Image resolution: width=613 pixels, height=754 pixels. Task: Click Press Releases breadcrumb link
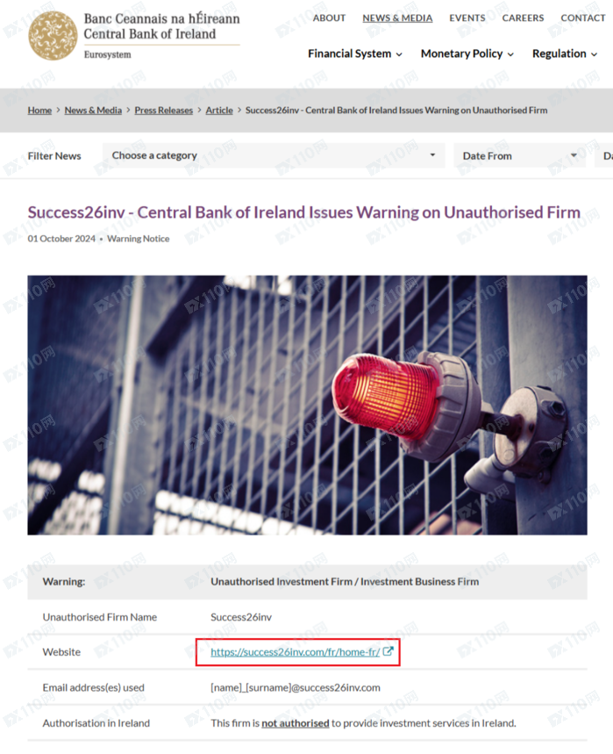163,110
